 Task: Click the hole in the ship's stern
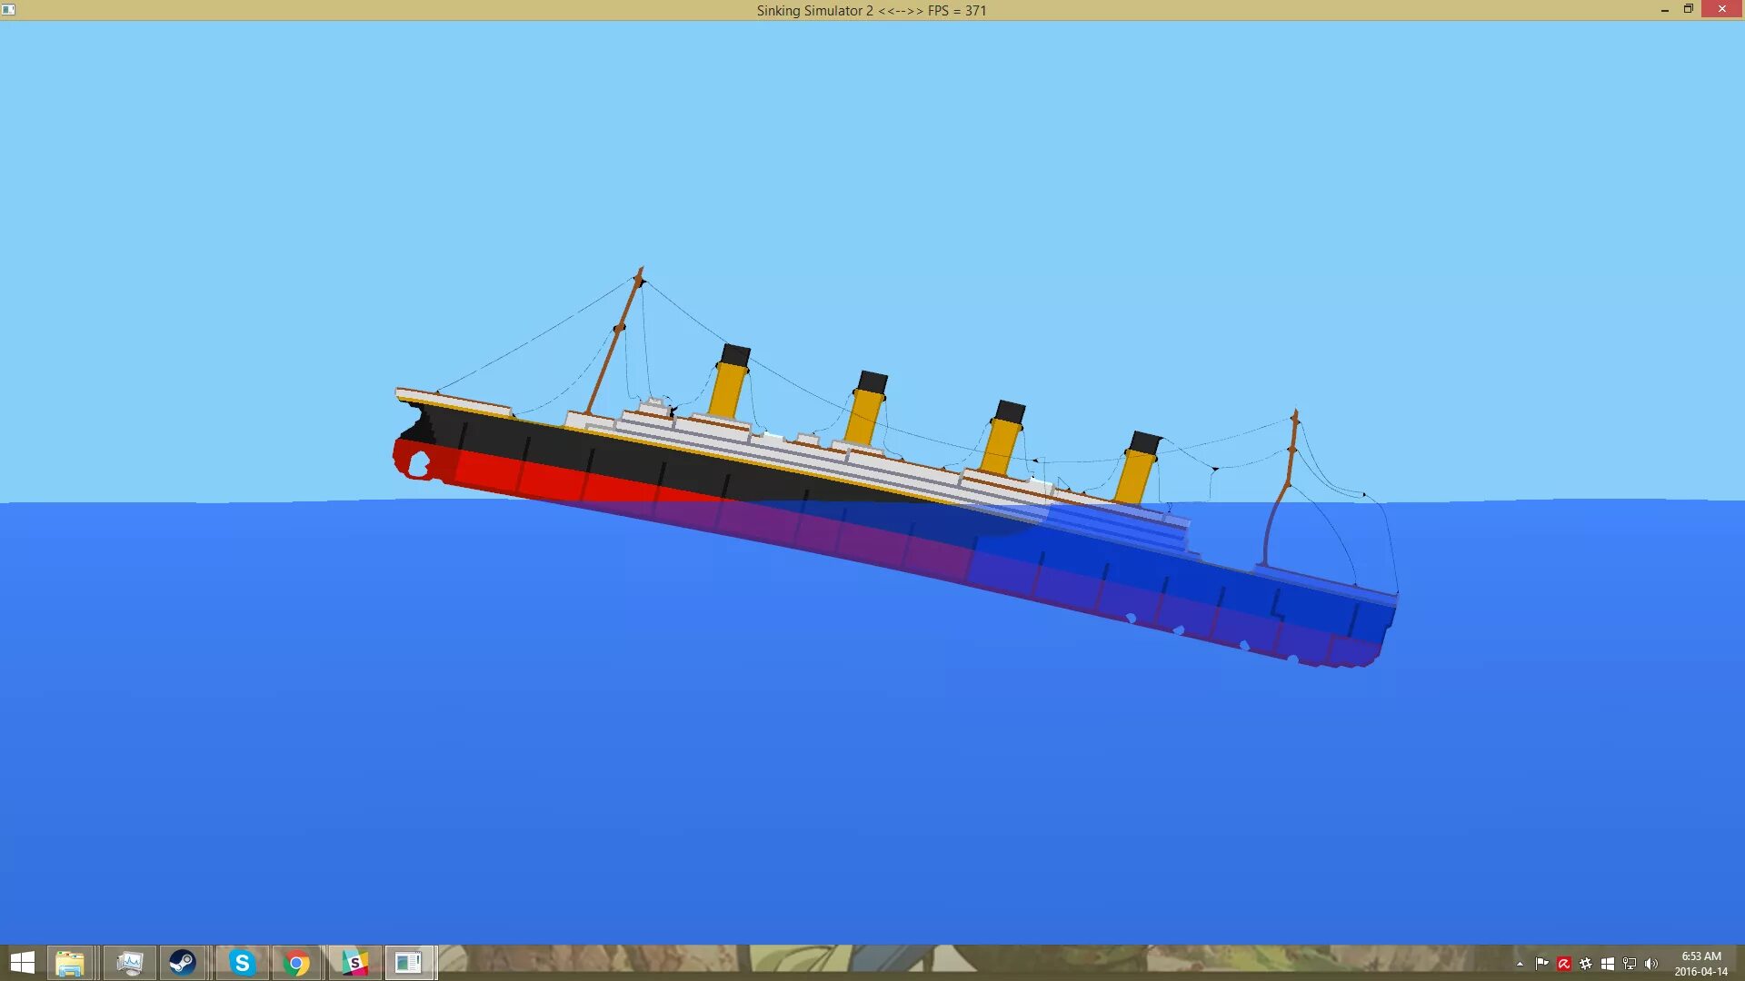tap(419, 464)
